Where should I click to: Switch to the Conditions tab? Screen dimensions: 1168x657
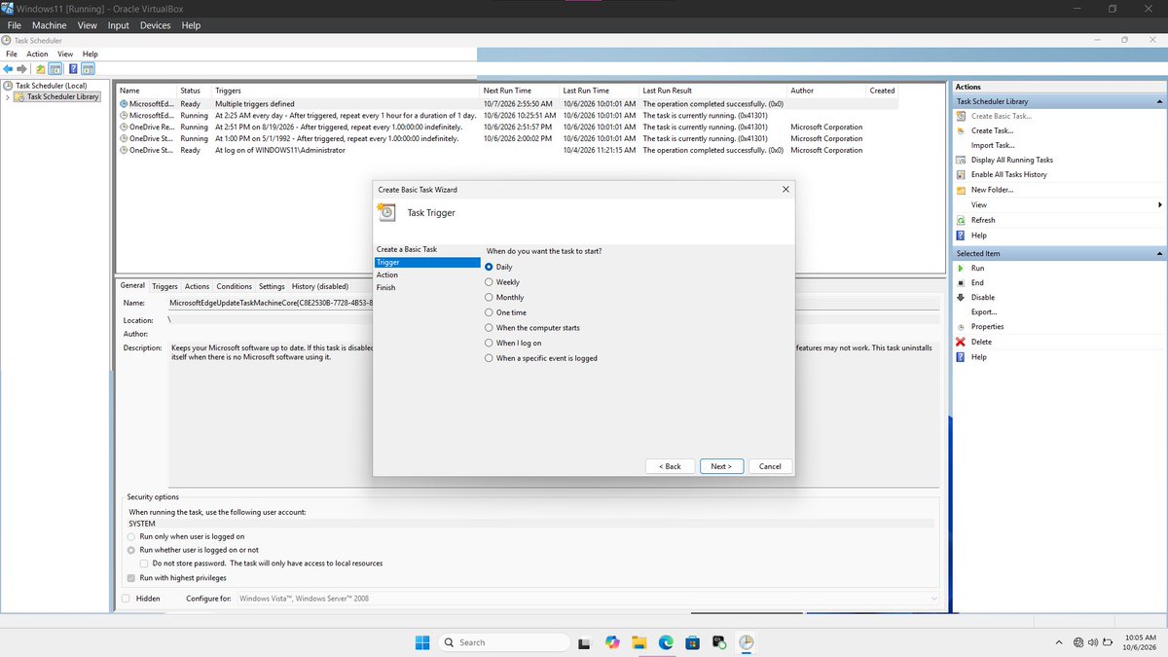point(234,286)
